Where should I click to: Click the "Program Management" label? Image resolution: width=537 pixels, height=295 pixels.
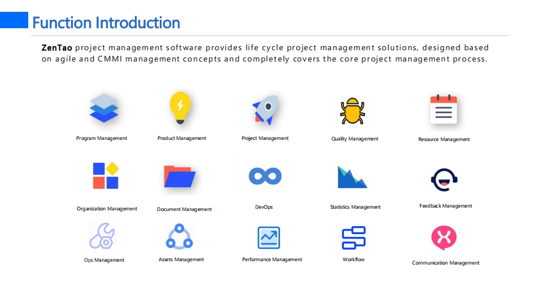click(102, 138)
